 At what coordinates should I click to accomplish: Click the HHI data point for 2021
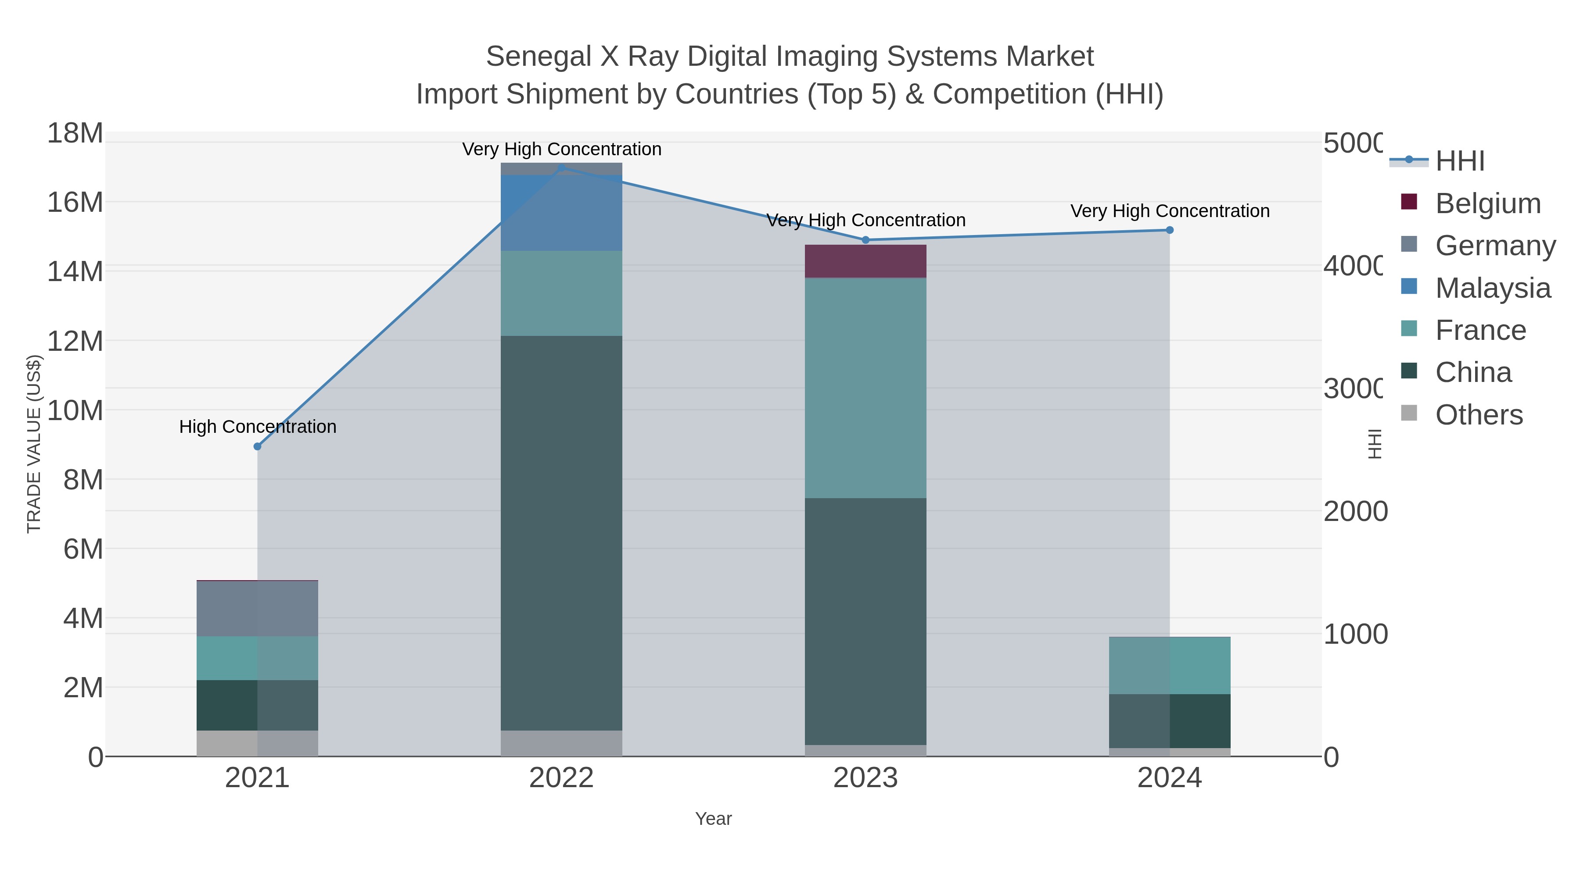tap(258, 447)
